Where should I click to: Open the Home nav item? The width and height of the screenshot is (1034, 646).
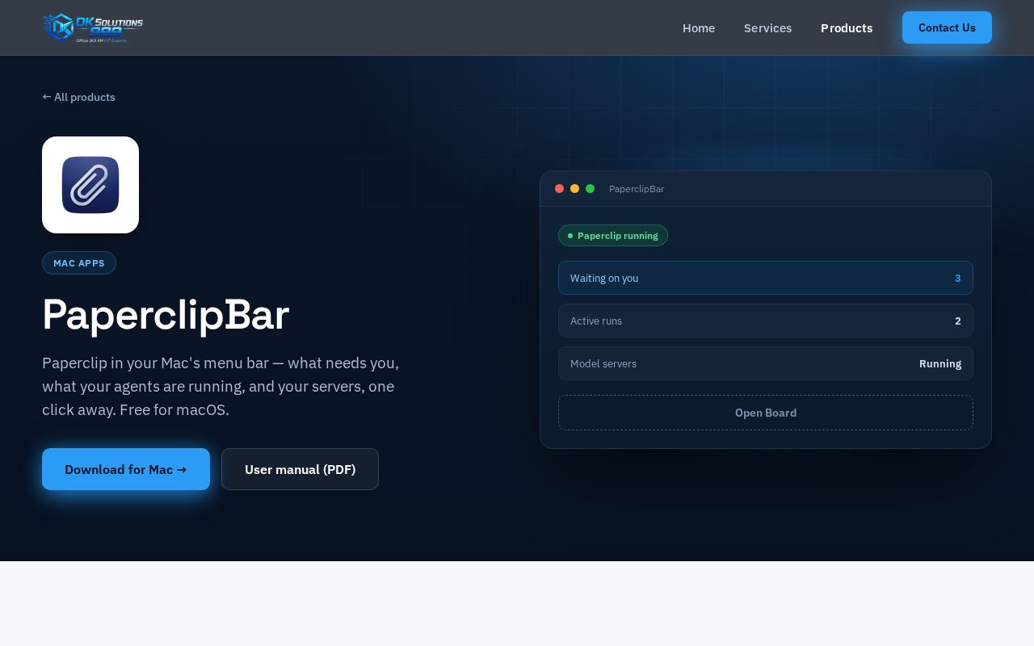coord(699,28)
